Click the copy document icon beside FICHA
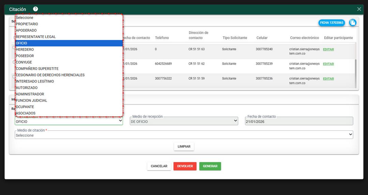This screenshot has width=368, height=195. coord(353,22)
